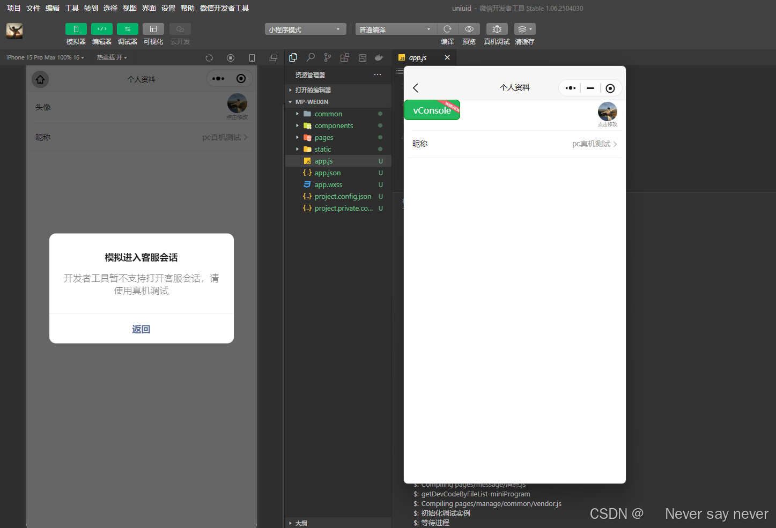The image size is (776, 528).
Task: Close the app.js editor tab
Action: [447, 57]
